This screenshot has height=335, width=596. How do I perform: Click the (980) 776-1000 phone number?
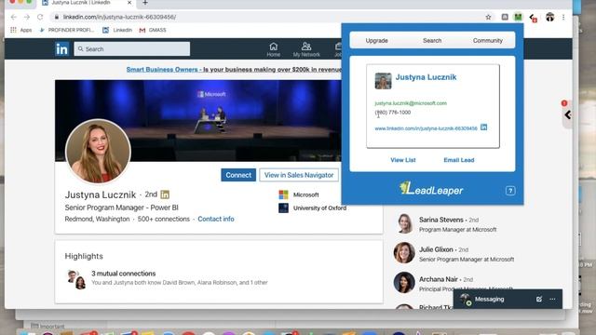[393, 113]
